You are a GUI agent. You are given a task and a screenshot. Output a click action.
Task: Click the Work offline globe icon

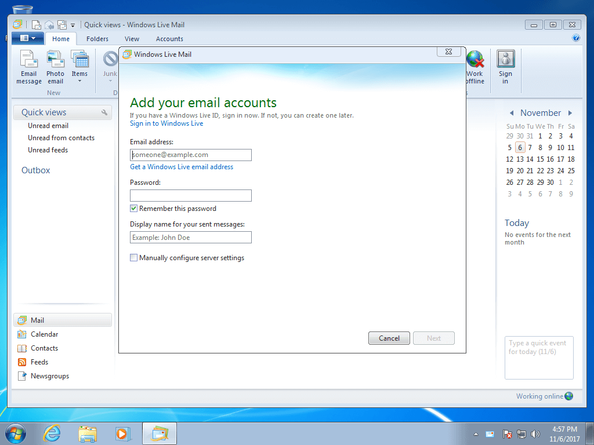[x=475, y=60]
